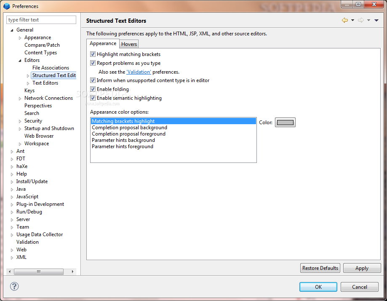Click the tree scrollbar left arrow
Viewport: 387px width, 301px height.
coord(10,272)
